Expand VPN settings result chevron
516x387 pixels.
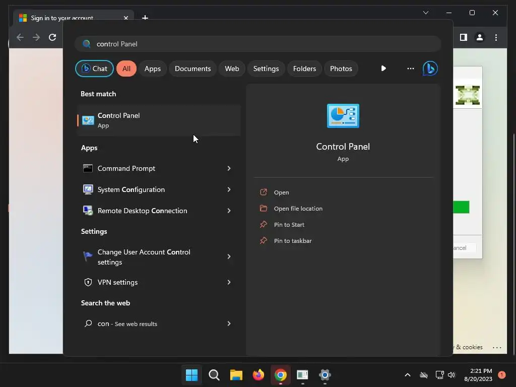(x=229, y=282)
